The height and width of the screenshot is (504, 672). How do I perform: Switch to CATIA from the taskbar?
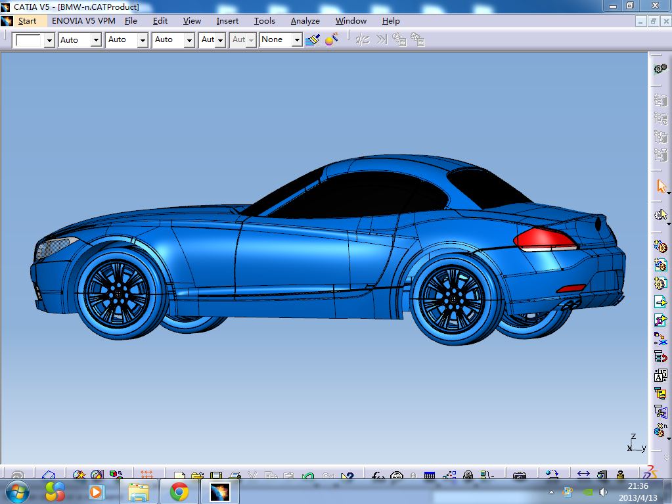point(219,492)
